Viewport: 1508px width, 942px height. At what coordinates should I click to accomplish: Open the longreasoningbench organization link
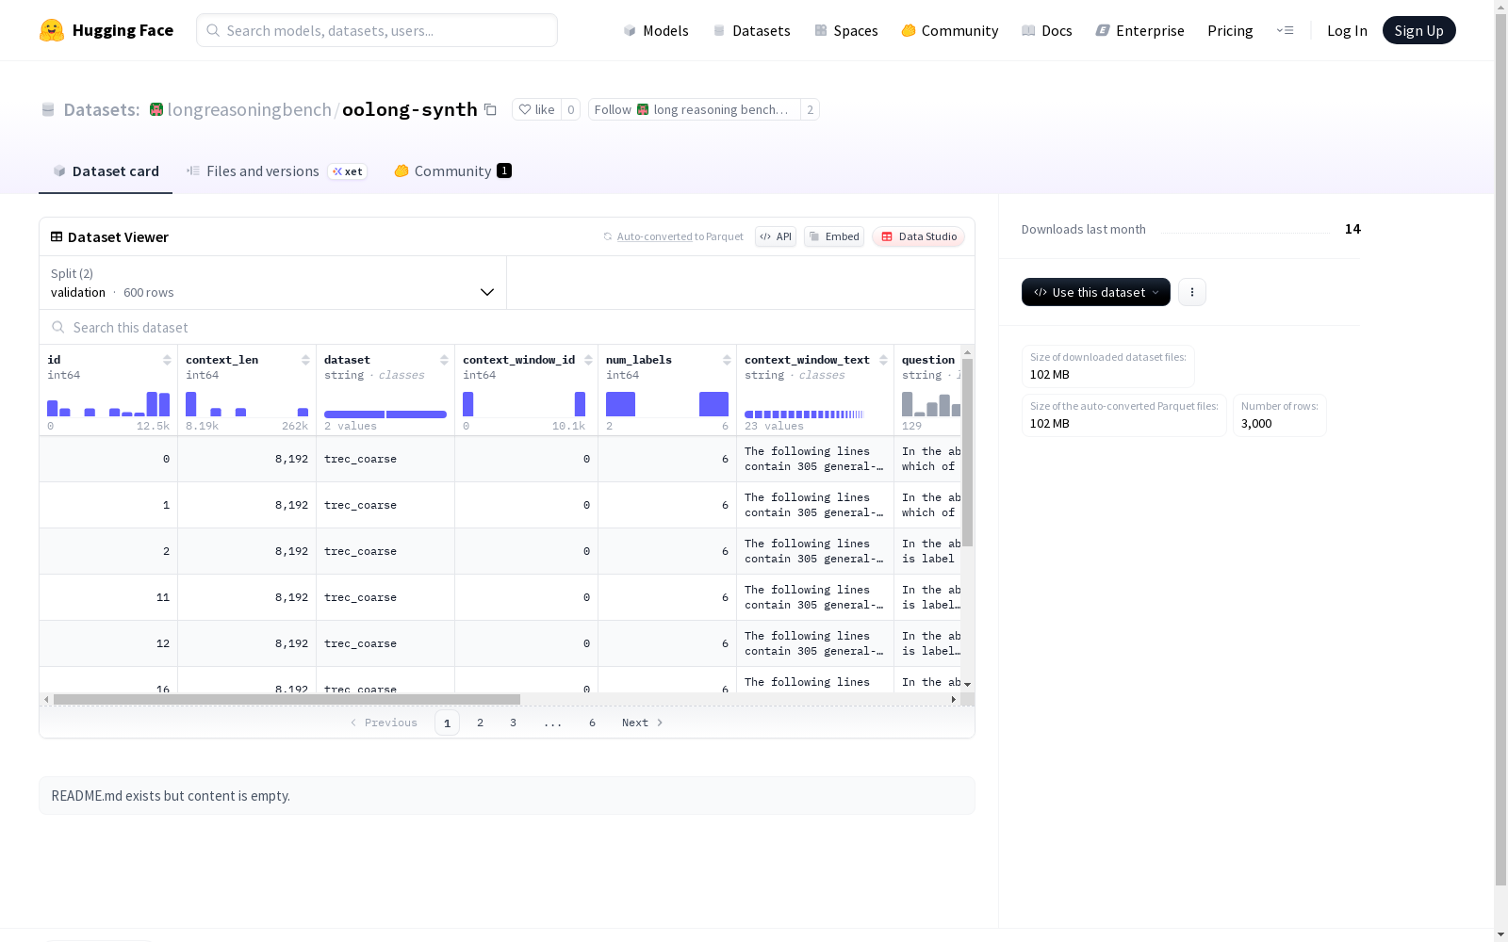249,109
